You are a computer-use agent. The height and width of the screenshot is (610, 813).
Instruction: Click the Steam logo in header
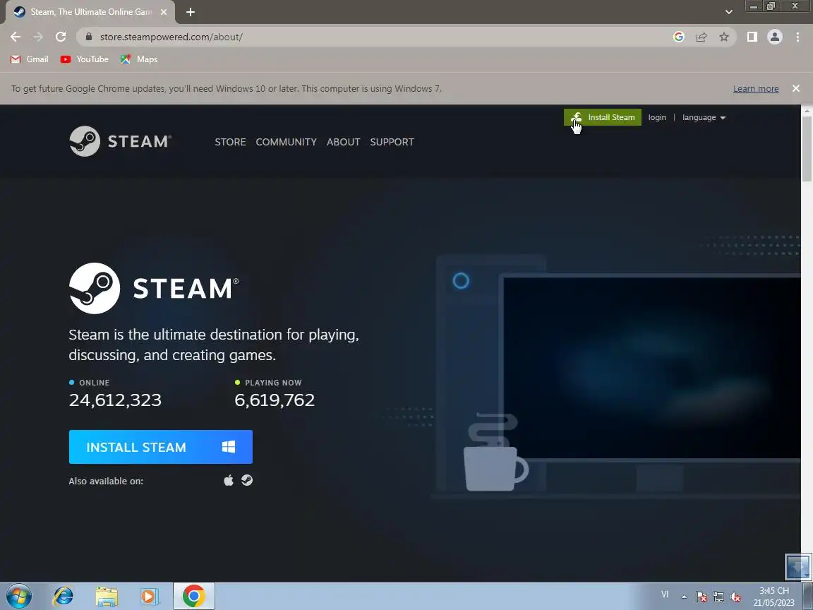[120, 141]
